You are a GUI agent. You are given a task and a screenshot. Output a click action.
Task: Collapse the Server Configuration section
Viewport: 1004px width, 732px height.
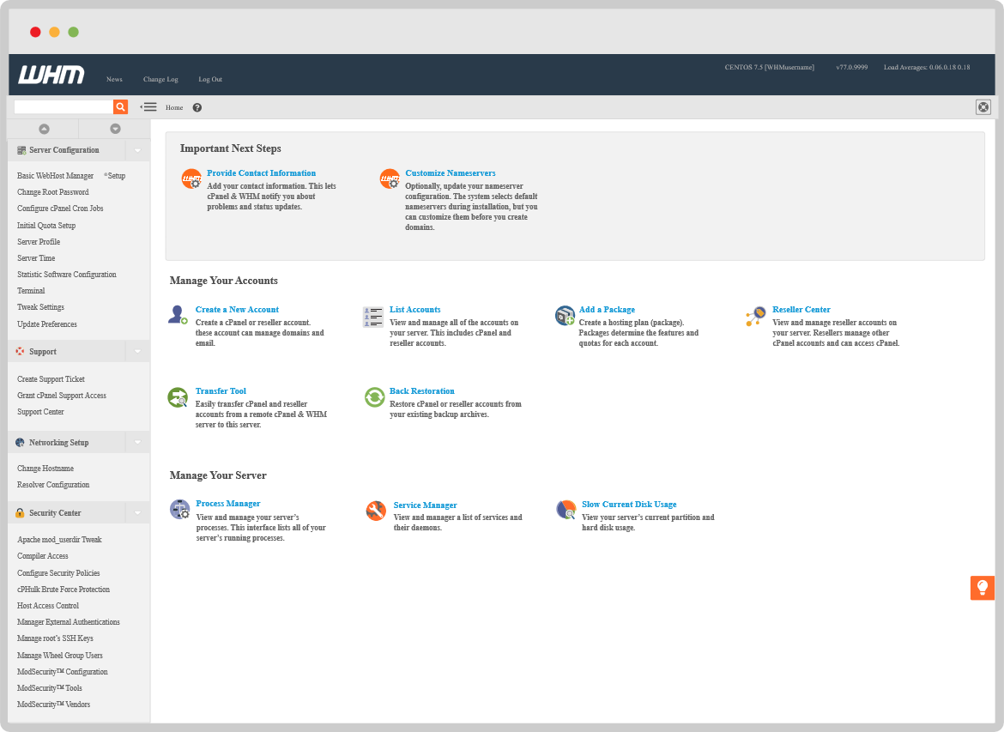(137, 150)
